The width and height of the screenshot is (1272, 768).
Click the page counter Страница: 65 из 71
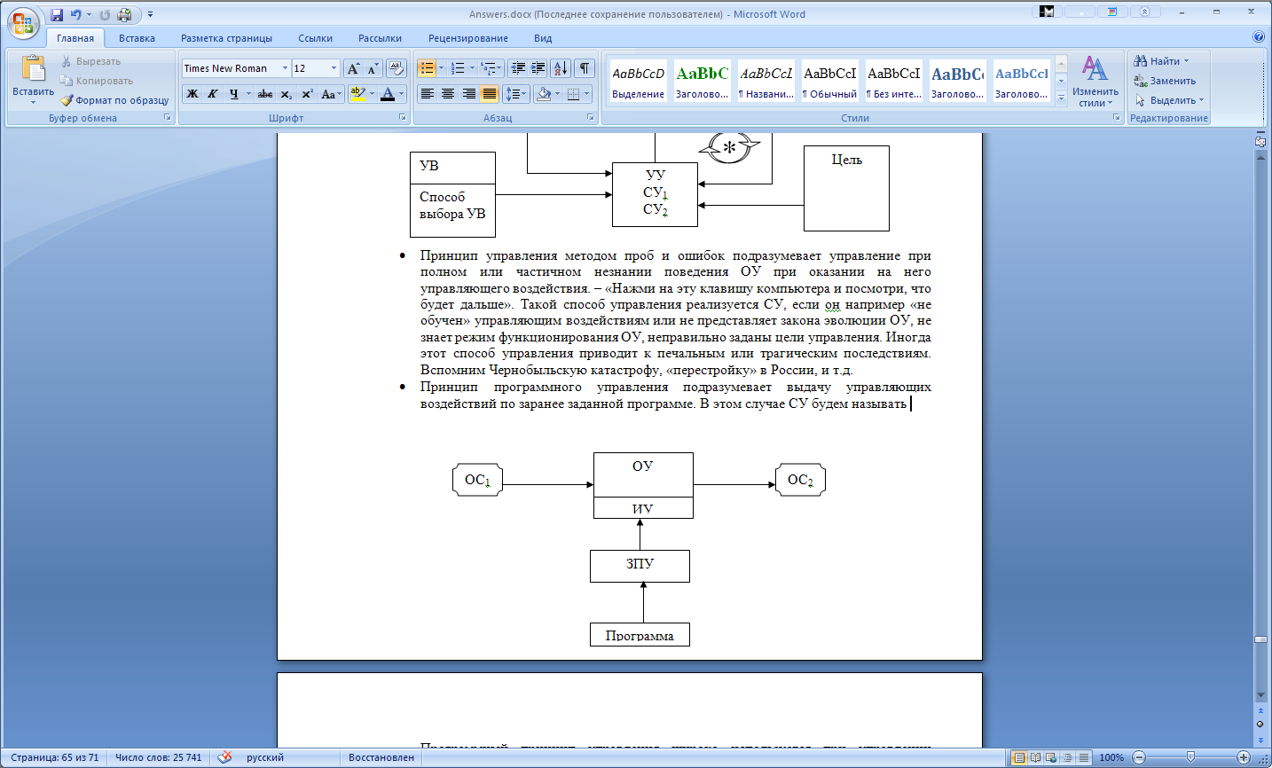[x=55, y=757]
